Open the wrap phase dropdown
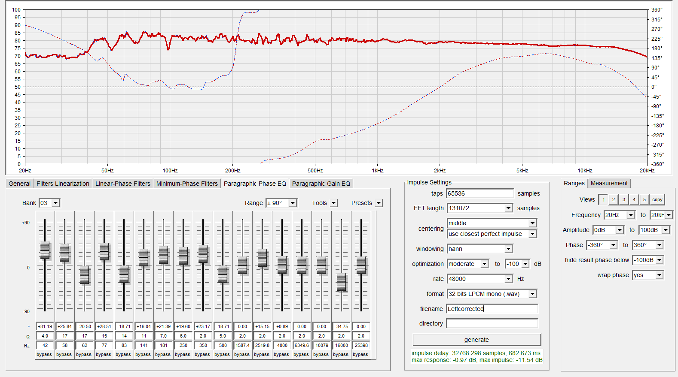The image size is (678, 377). tap(659, 275)
